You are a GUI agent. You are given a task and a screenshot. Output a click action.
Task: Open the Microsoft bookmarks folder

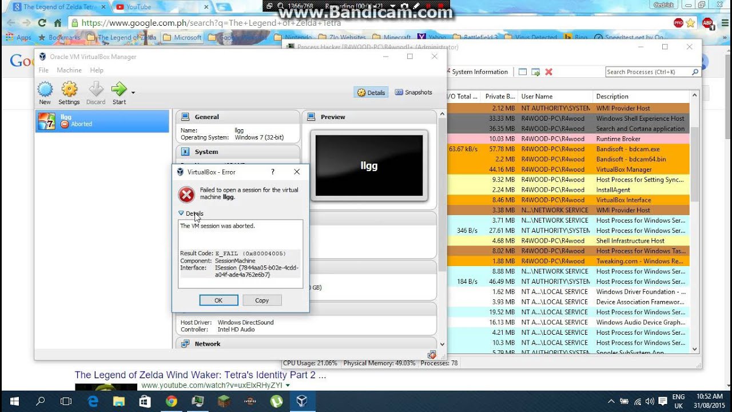(x=182, y=38)
